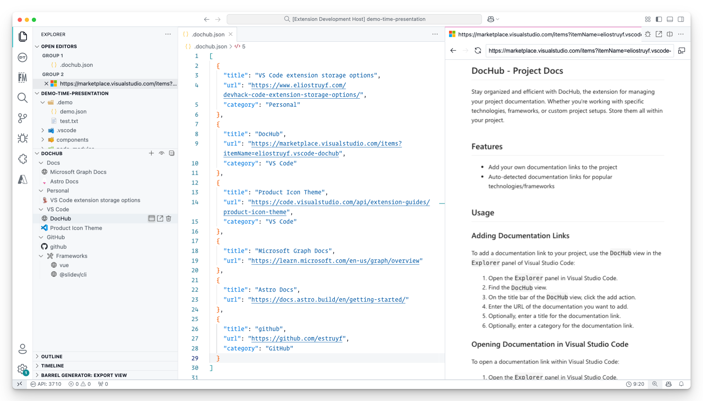Delete the DocHub documentation link

169,219
